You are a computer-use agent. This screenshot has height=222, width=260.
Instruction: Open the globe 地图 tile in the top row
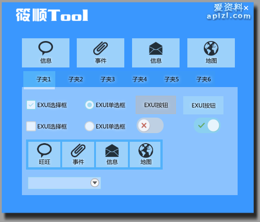coord(211,53)
